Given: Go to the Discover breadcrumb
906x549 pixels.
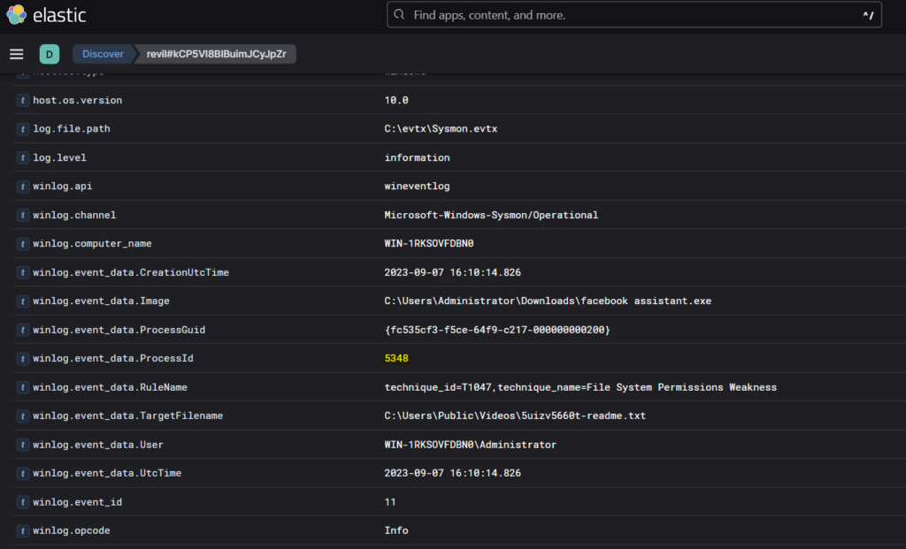Looking at the screenshot, I should click(x=103, y=54).
